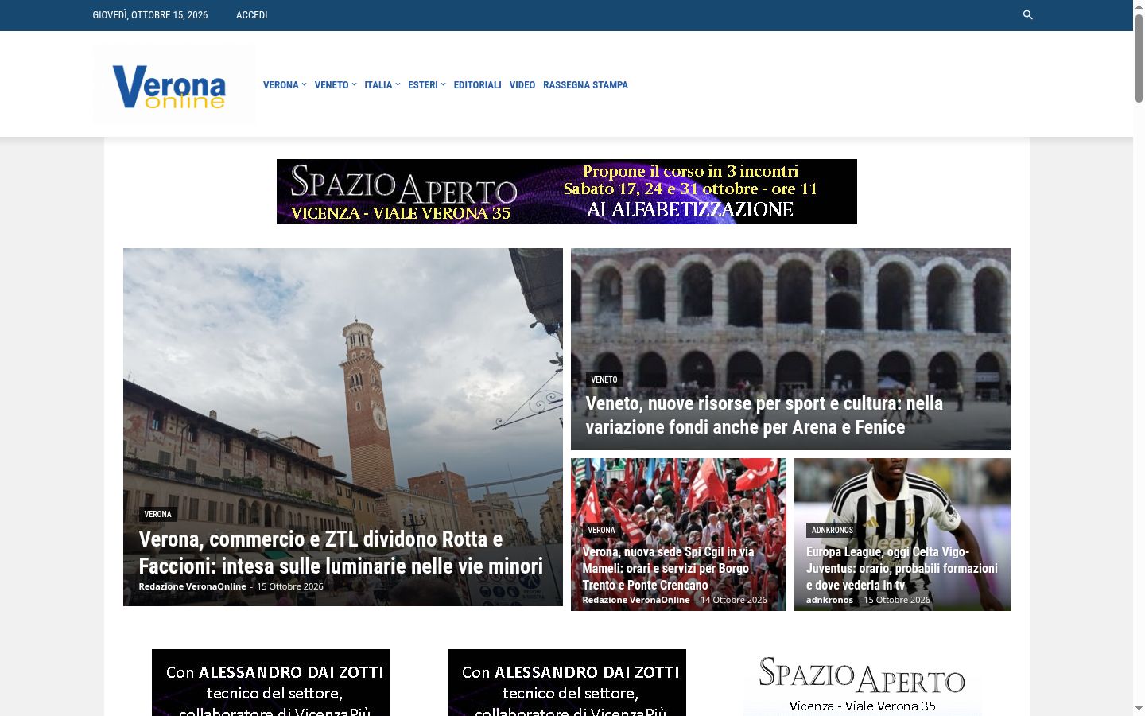Click the scrollbar down arrow
Viewport: 1145px width, 716px height.
coord(1139,709)
